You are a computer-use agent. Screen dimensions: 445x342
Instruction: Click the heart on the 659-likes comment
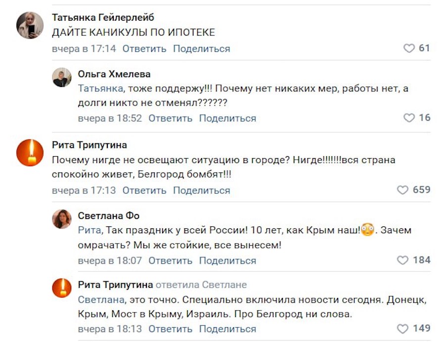pos(403,190)
